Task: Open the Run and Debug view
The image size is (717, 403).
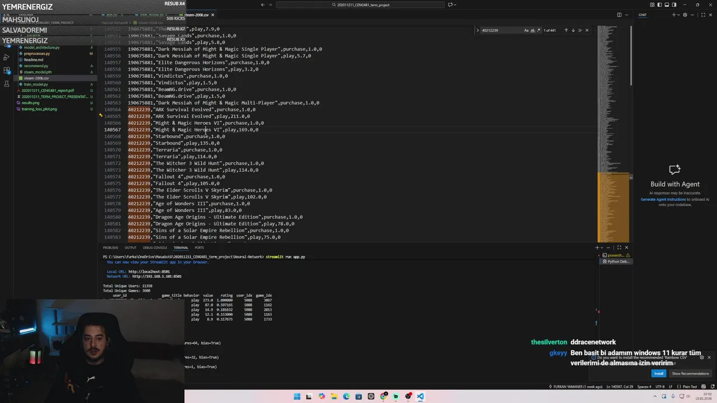Action: 6,58
